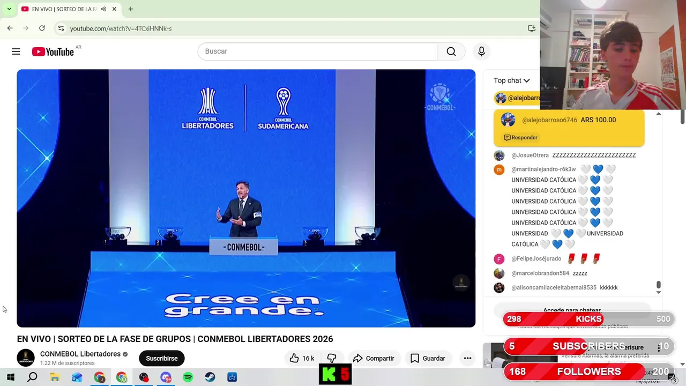Open CONMEBOL Libertadores channel avatar
Viewport: 686px width, 386px height.
tap(26, 358)
